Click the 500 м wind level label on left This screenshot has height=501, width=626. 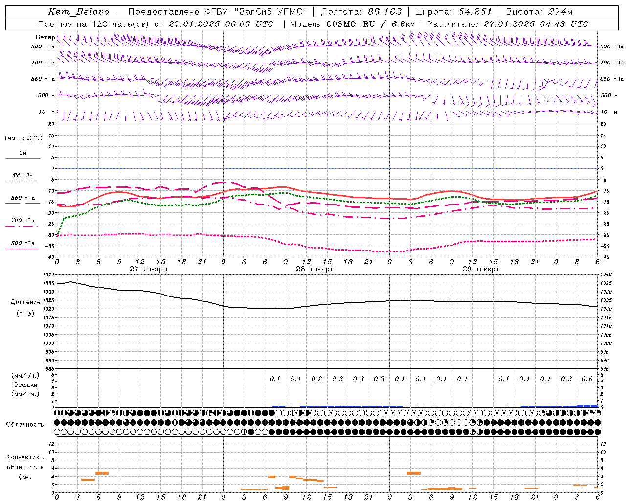coord(46,95)
